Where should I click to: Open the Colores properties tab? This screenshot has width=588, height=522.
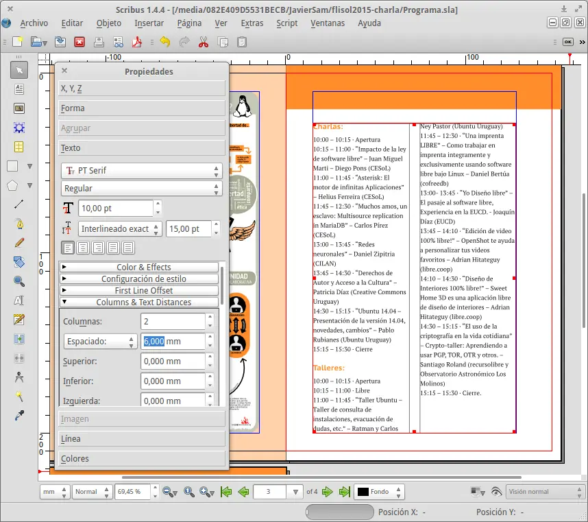coord(142,459)
